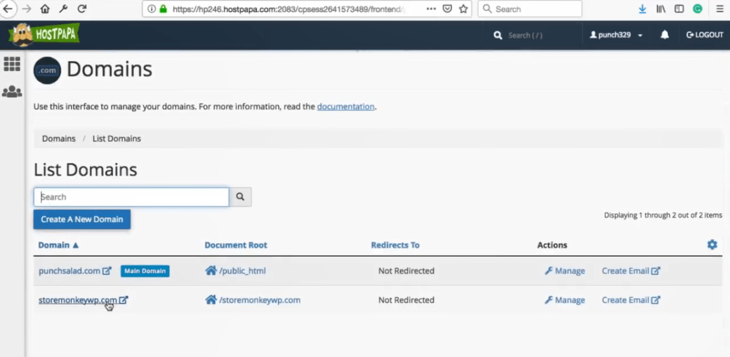Viewport: 730px width, 357px height.
Task: Open /storemonkeywp.com document root link
Action: [x=259, y=300]
